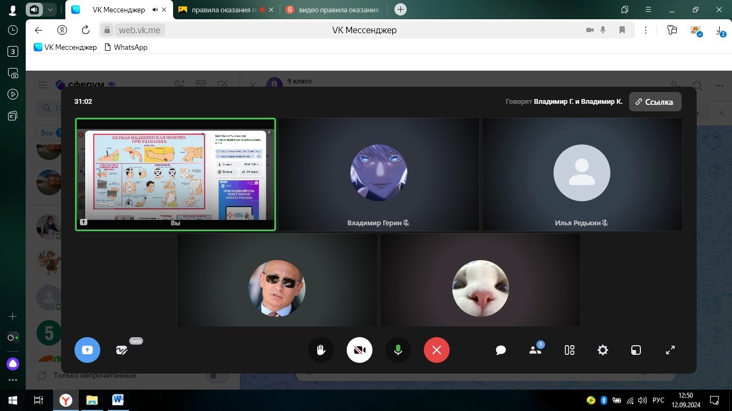
Task: Open the Yandex home page button
Action: (x=62, y=30)
